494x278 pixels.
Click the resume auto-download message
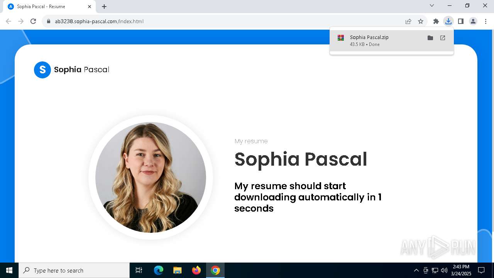308,197
